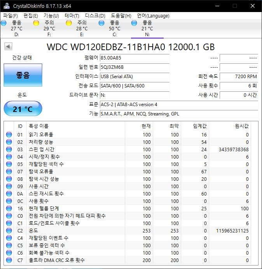Click the 특성 이름 column header
The width and height of the screenshot is (262, 269).
click(75, 126)
